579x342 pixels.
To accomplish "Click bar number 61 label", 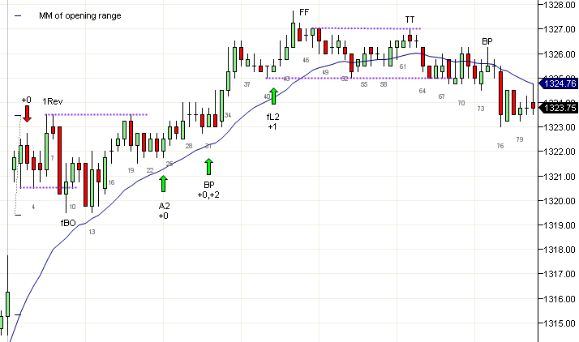I will point(403,66).
